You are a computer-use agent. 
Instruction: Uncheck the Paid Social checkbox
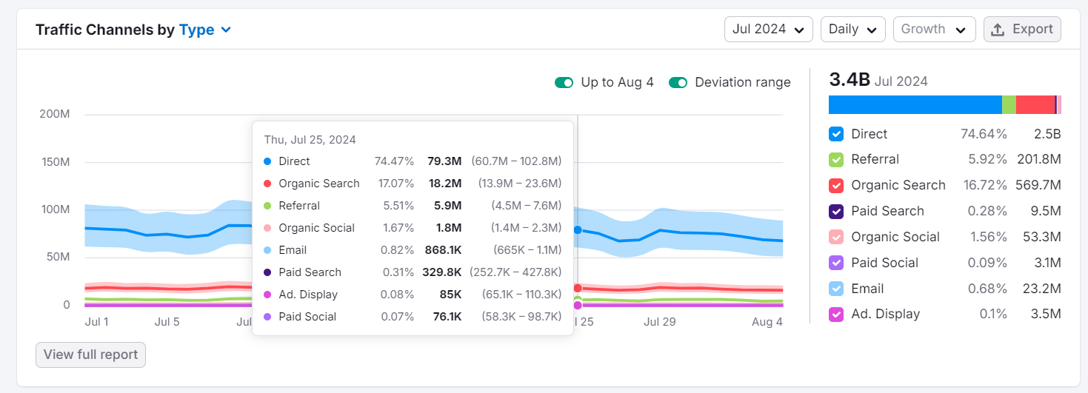(x=836, y=263)
